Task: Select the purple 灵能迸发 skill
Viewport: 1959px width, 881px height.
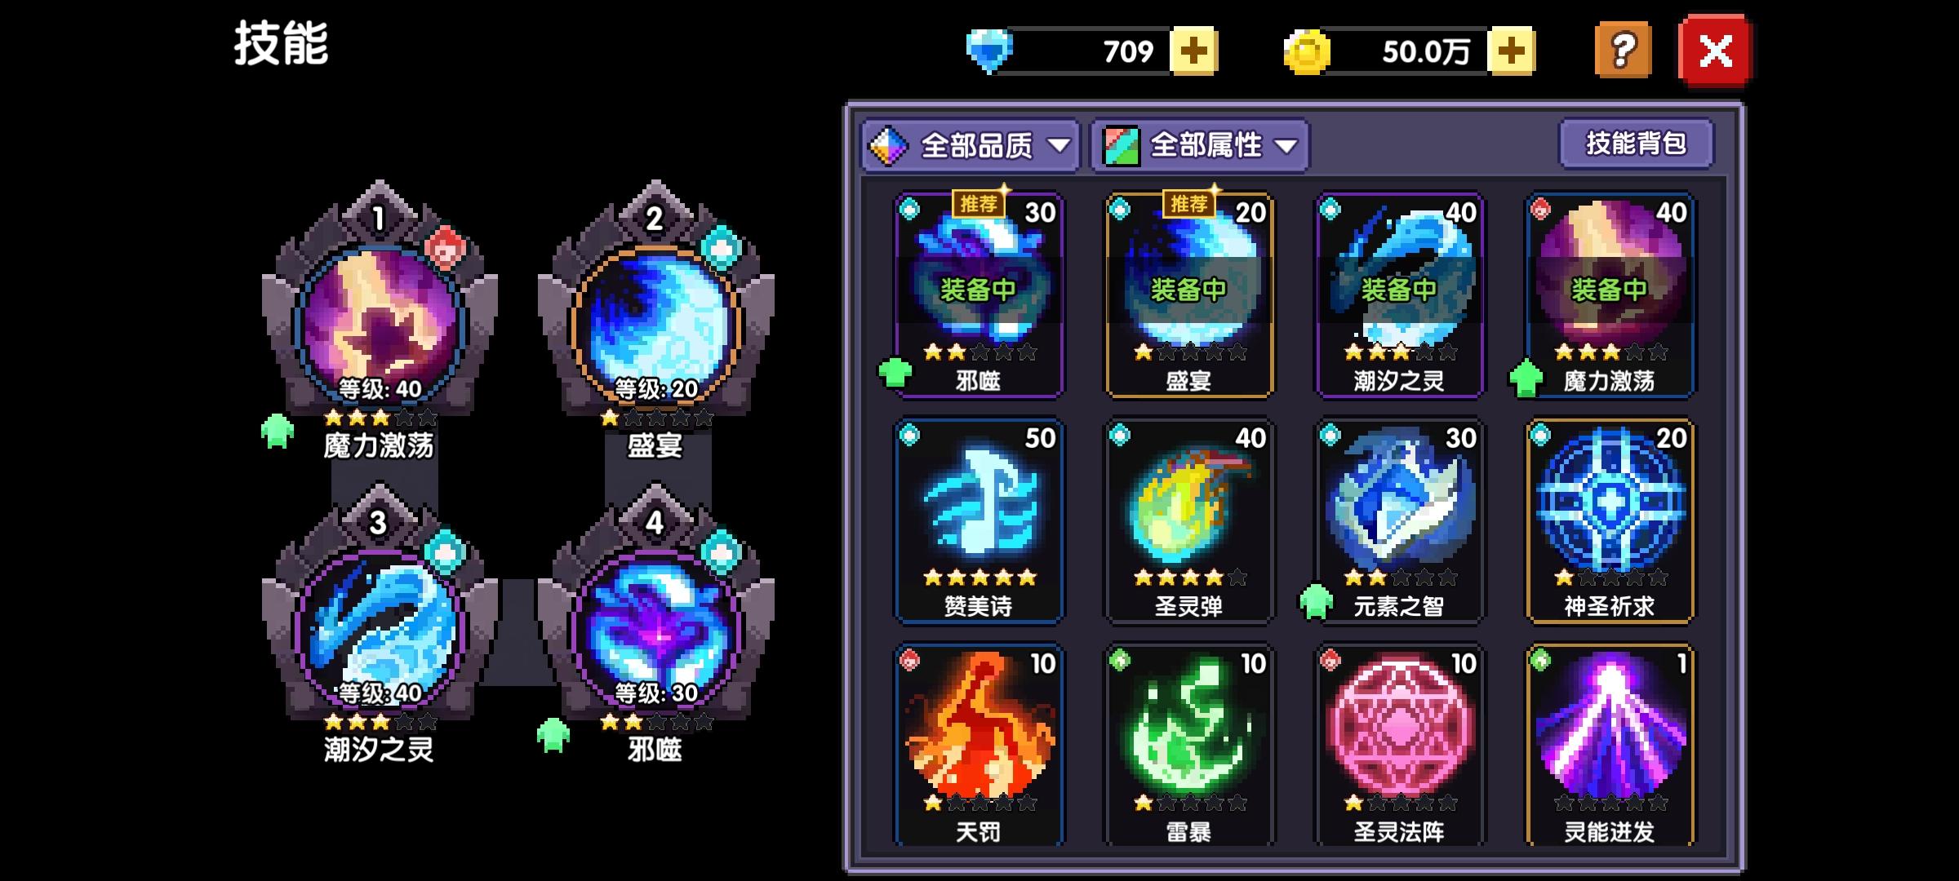Action: pyautogui.click(x=1610, y=746)
